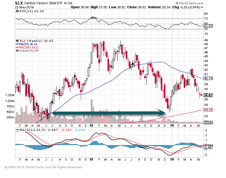Image resolution: width=226 pixels, height=178 pixels.
Task: Click the Close 36.82 value in header
Action: point(136,7)
